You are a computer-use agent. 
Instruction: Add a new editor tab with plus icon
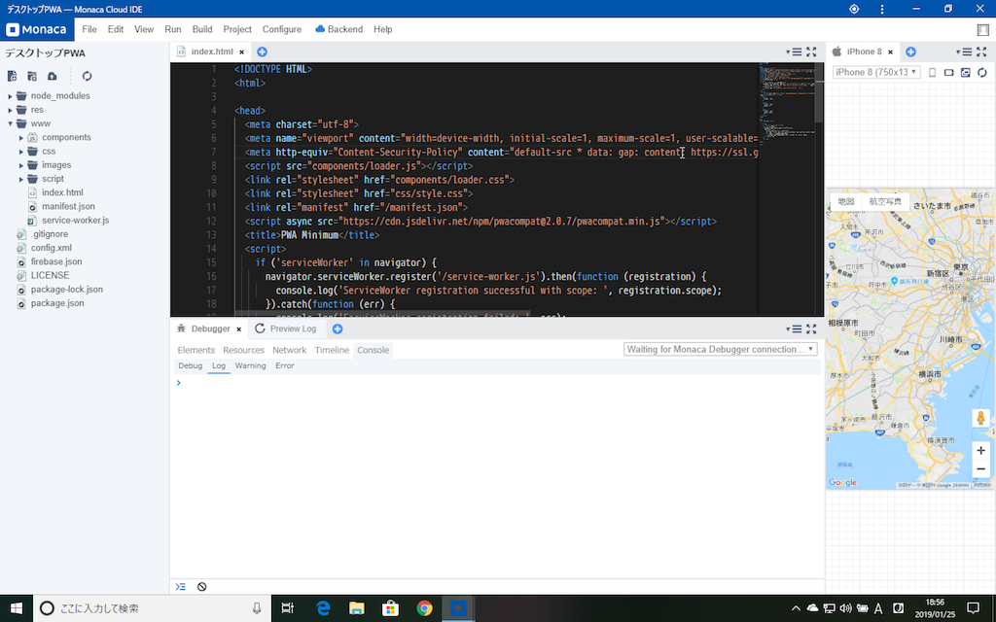click(262, 52)
